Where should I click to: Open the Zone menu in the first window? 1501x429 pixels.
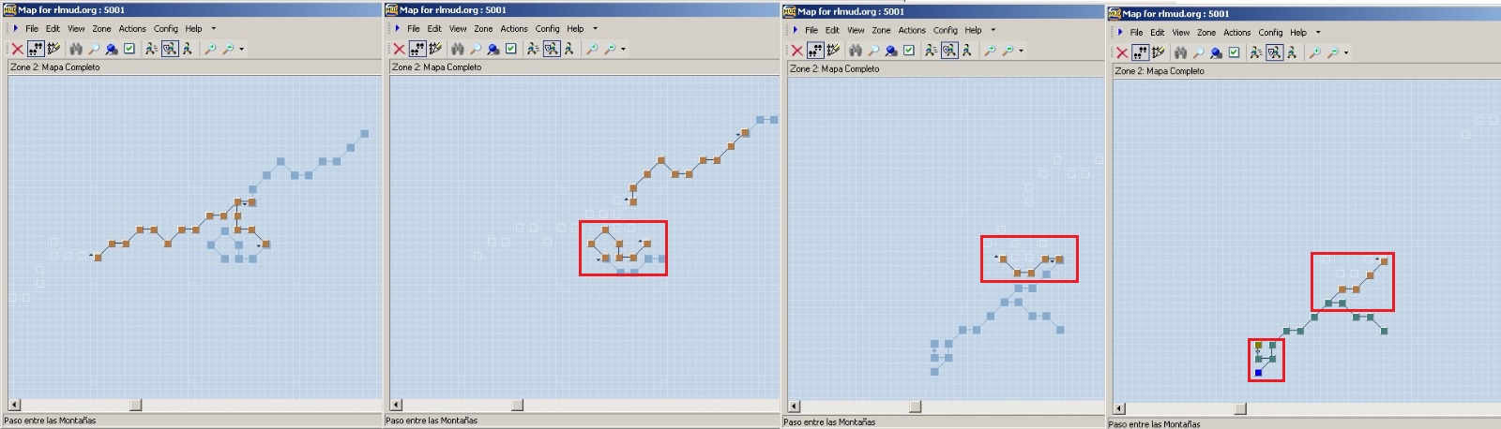tap(101, 29)
